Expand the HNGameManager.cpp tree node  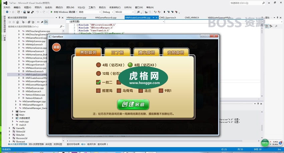(16, 101)
